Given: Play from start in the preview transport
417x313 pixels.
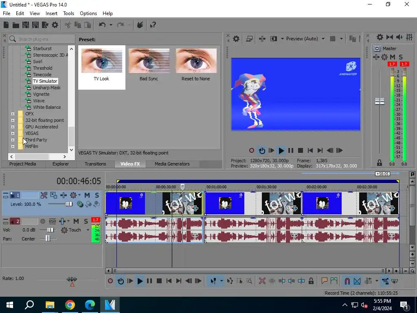Looking at the screenshot, I should [x=271, y=151].
